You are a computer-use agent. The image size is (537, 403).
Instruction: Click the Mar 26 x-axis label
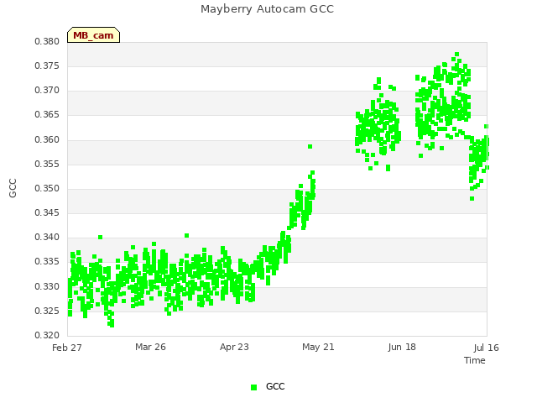[150, 347]
